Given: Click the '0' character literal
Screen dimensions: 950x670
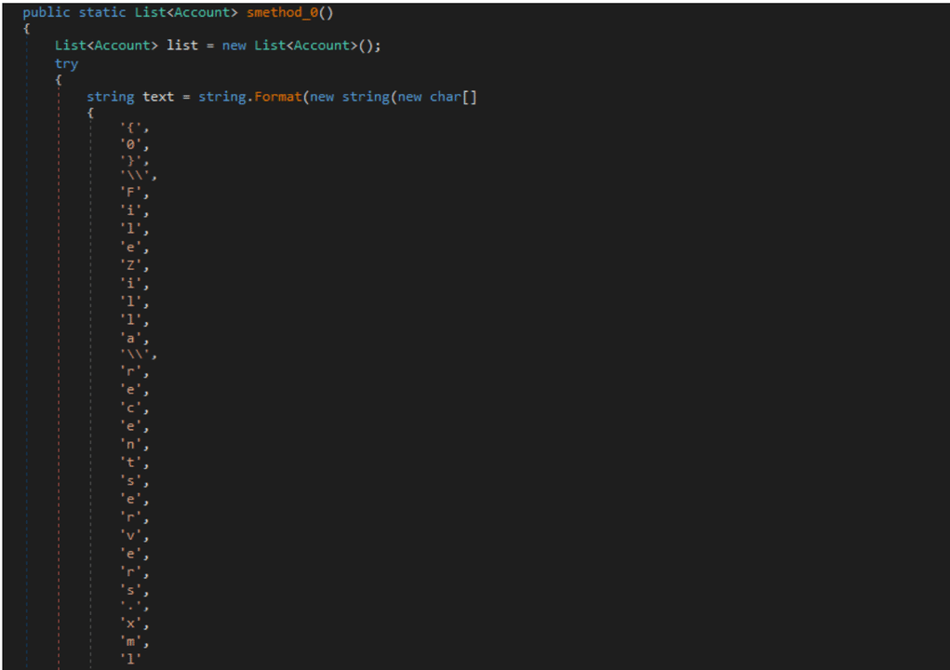Looking at the screenshot, I should click(131, 144).
